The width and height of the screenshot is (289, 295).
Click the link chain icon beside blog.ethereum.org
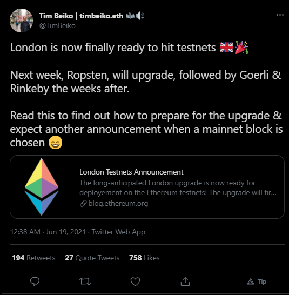[x=83, y=204]
